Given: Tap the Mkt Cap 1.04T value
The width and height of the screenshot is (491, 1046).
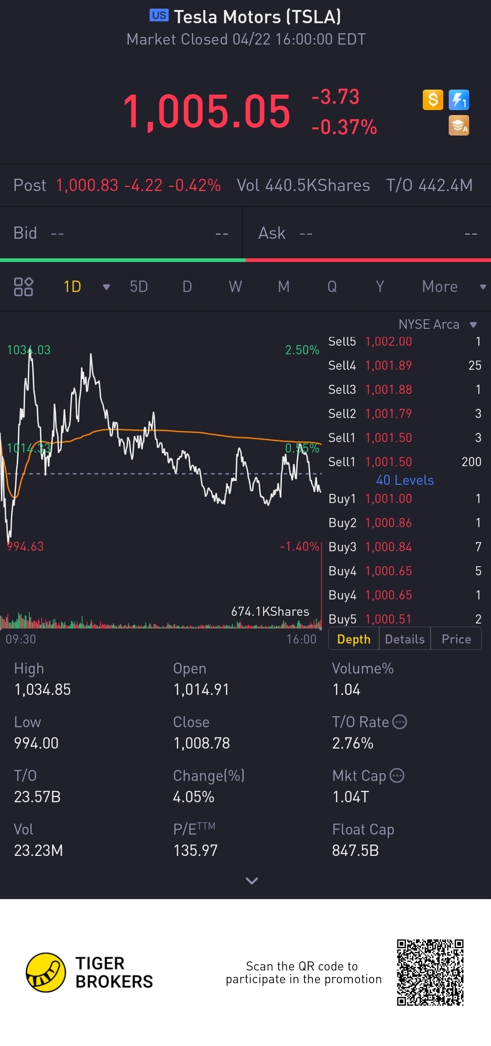Looking at the screenshot, I should click(x=351, y=797).
